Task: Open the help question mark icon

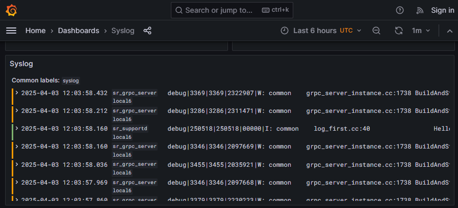Action: coord(400,10)
